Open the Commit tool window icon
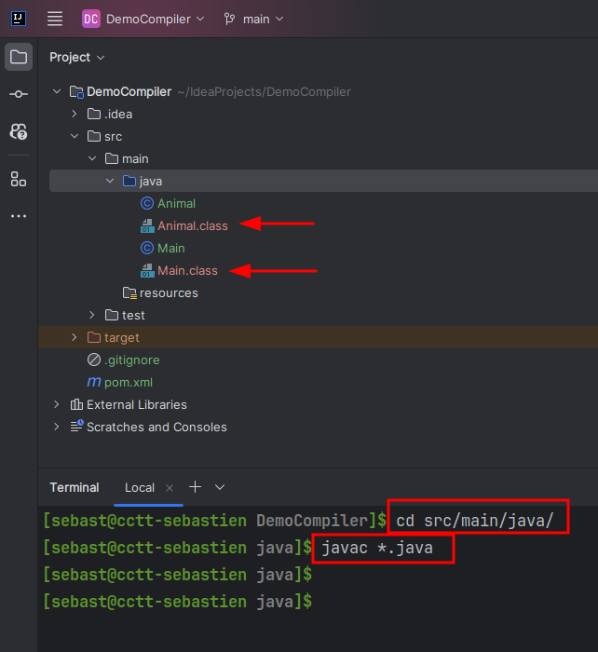598x652 pixels. point(19,94)
